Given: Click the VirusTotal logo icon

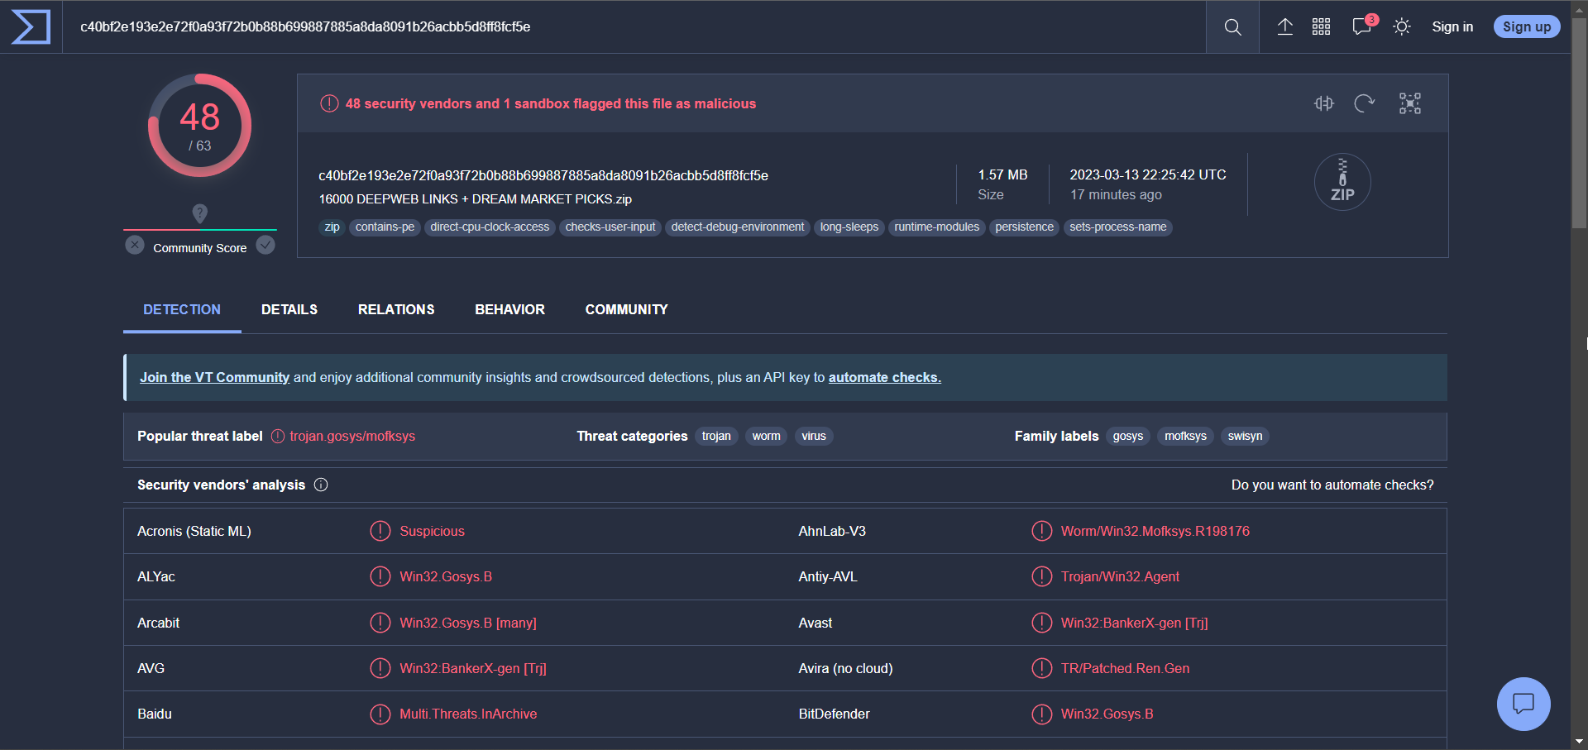Looking at the screenshot, I should point(31,26).
